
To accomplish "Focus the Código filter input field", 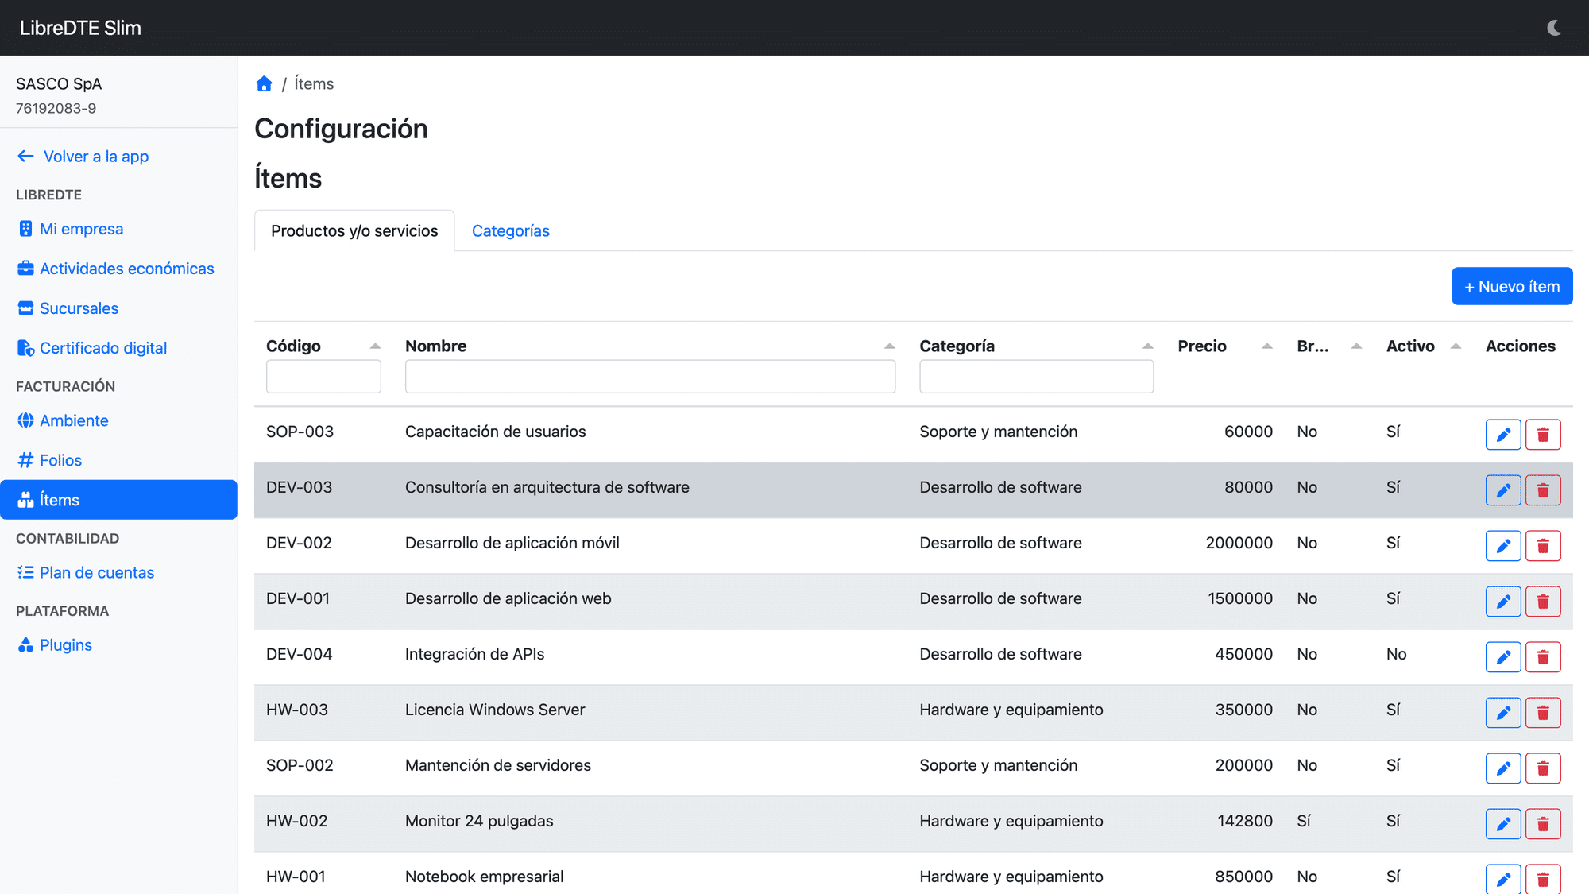I will (x=323, y=377).
